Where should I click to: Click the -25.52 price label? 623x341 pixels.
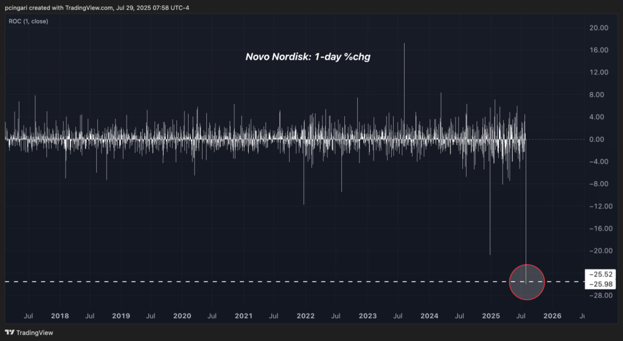(600, 274)
